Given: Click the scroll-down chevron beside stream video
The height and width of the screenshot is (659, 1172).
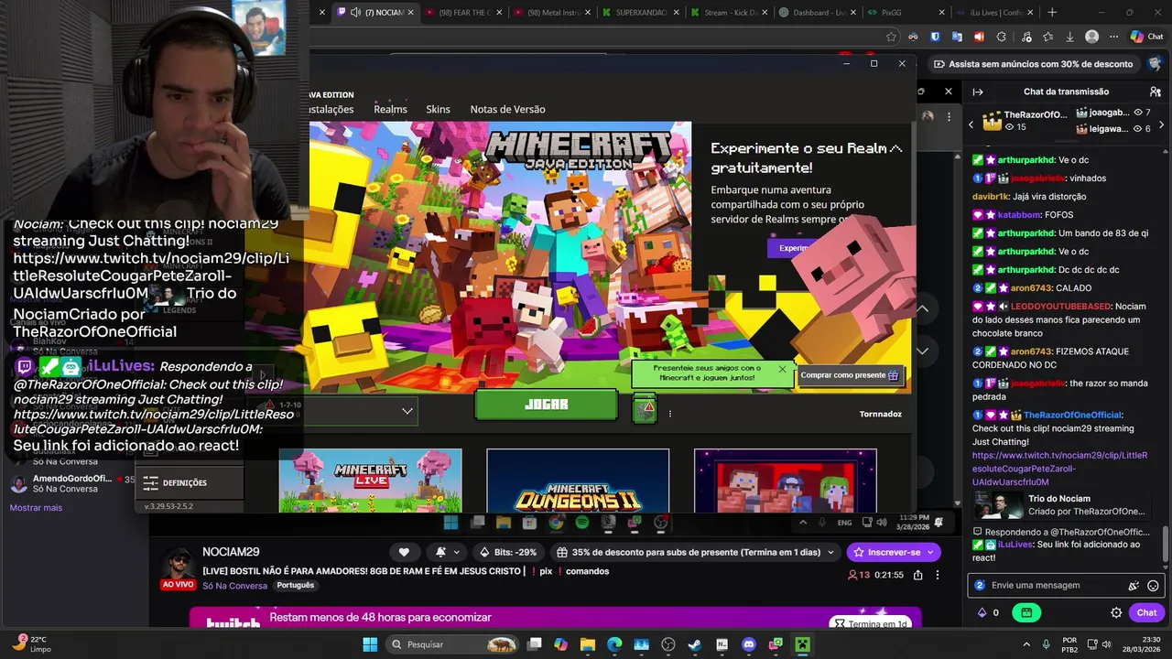Looking at the screenshot, I should tap(923, 351).
